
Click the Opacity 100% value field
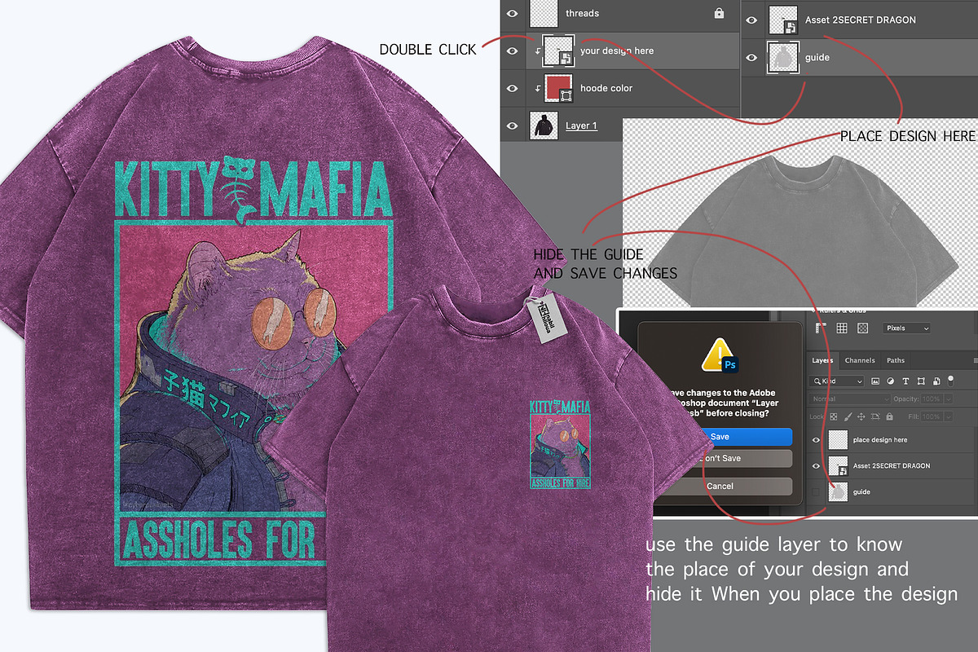[x=932, y=399]
